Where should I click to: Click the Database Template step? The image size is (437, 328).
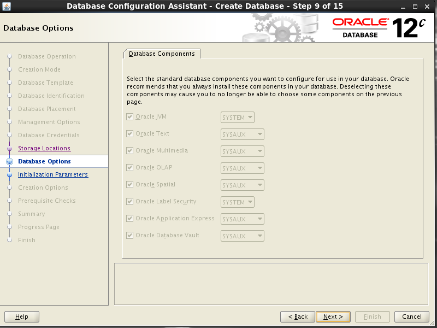tap(45, 83)
